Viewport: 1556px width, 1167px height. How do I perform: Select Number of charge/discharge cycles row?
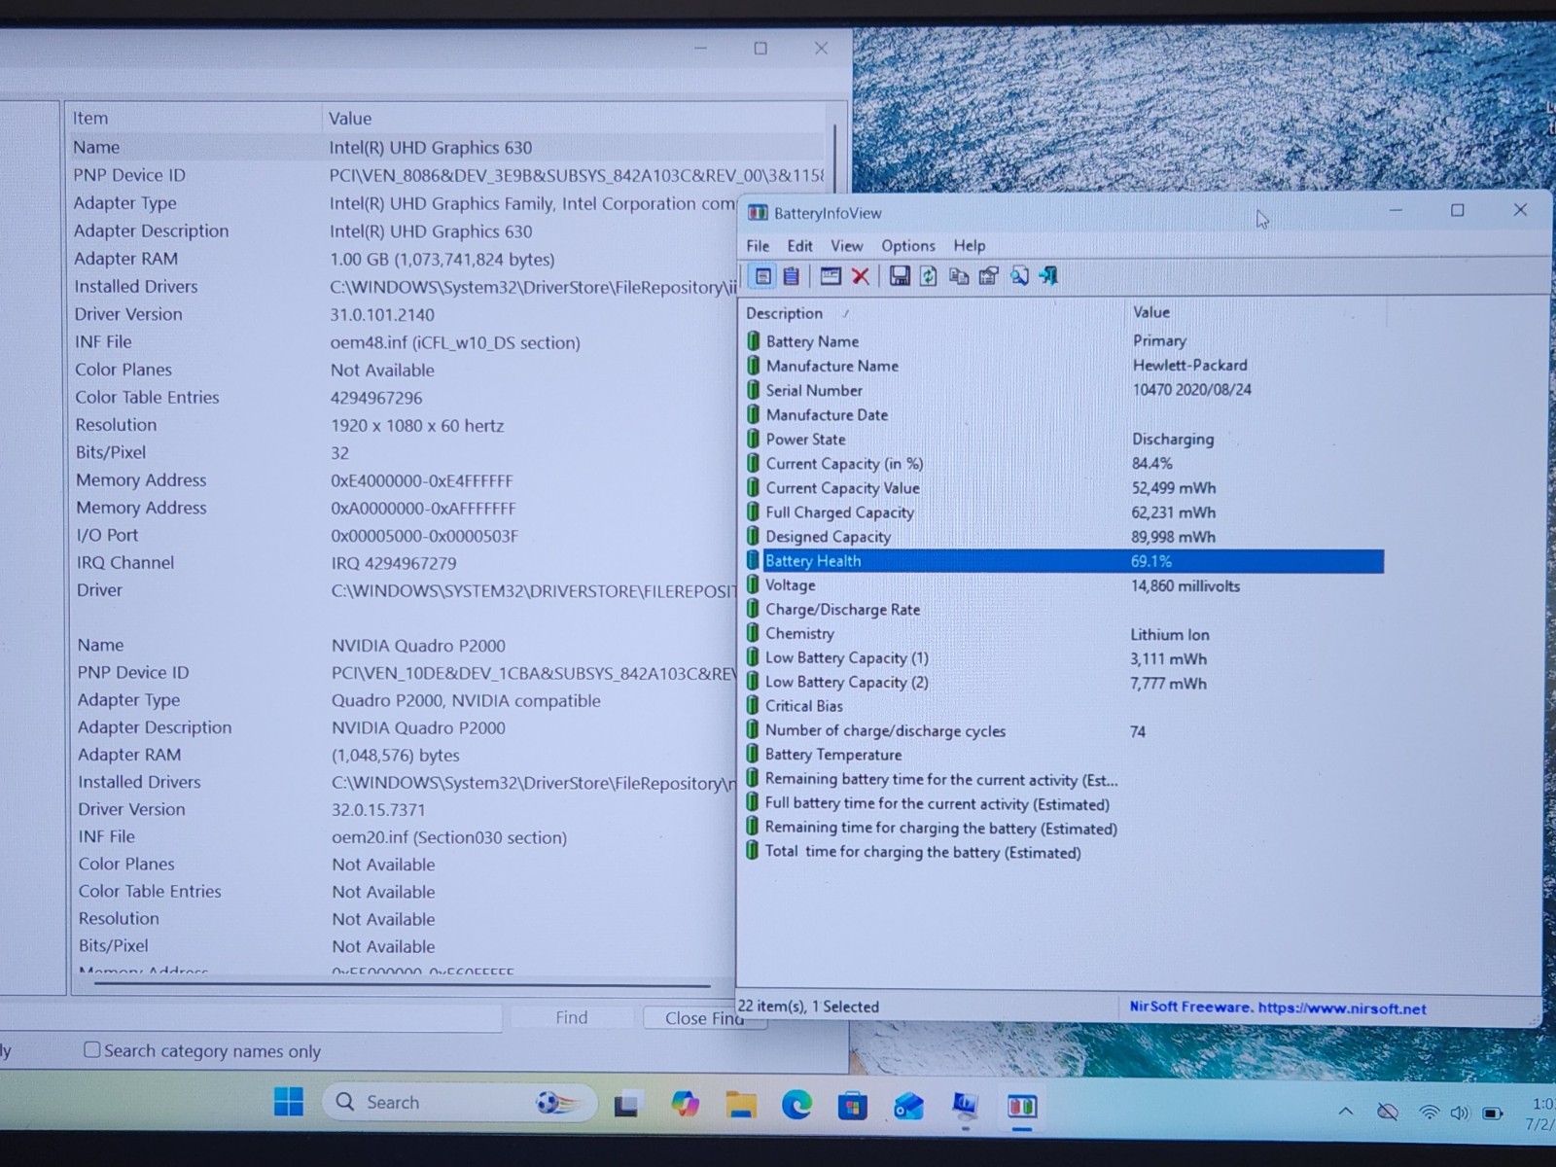(x=1064, y=731)
